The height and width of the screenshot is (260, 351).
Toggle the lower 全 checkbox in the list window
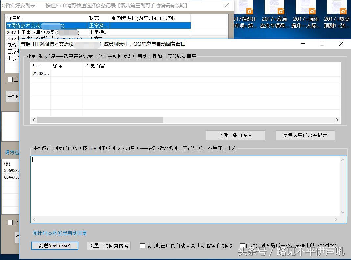click(10, 222)
